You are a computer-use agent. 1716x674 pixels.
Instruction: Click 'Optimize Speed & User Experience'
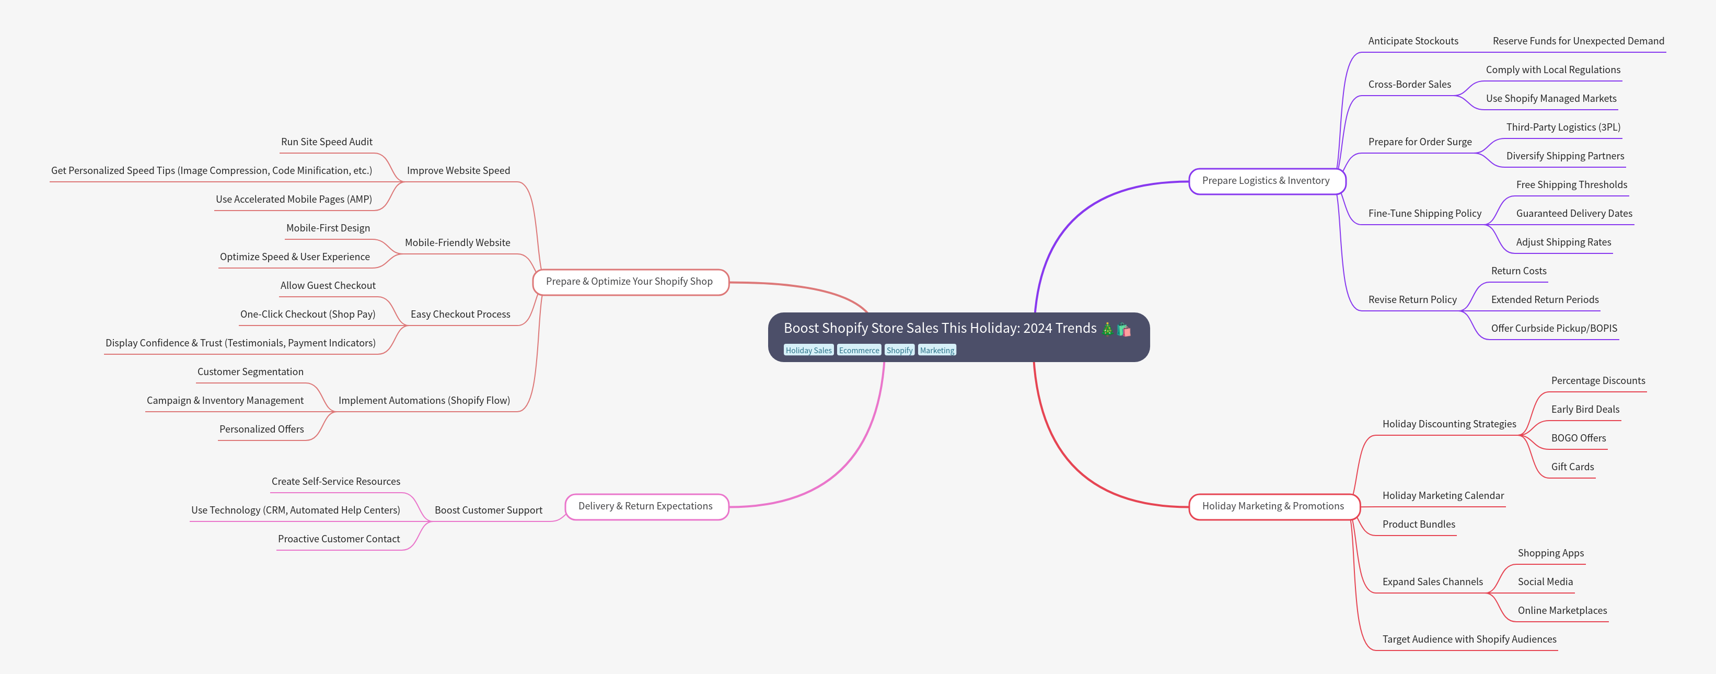294,257
